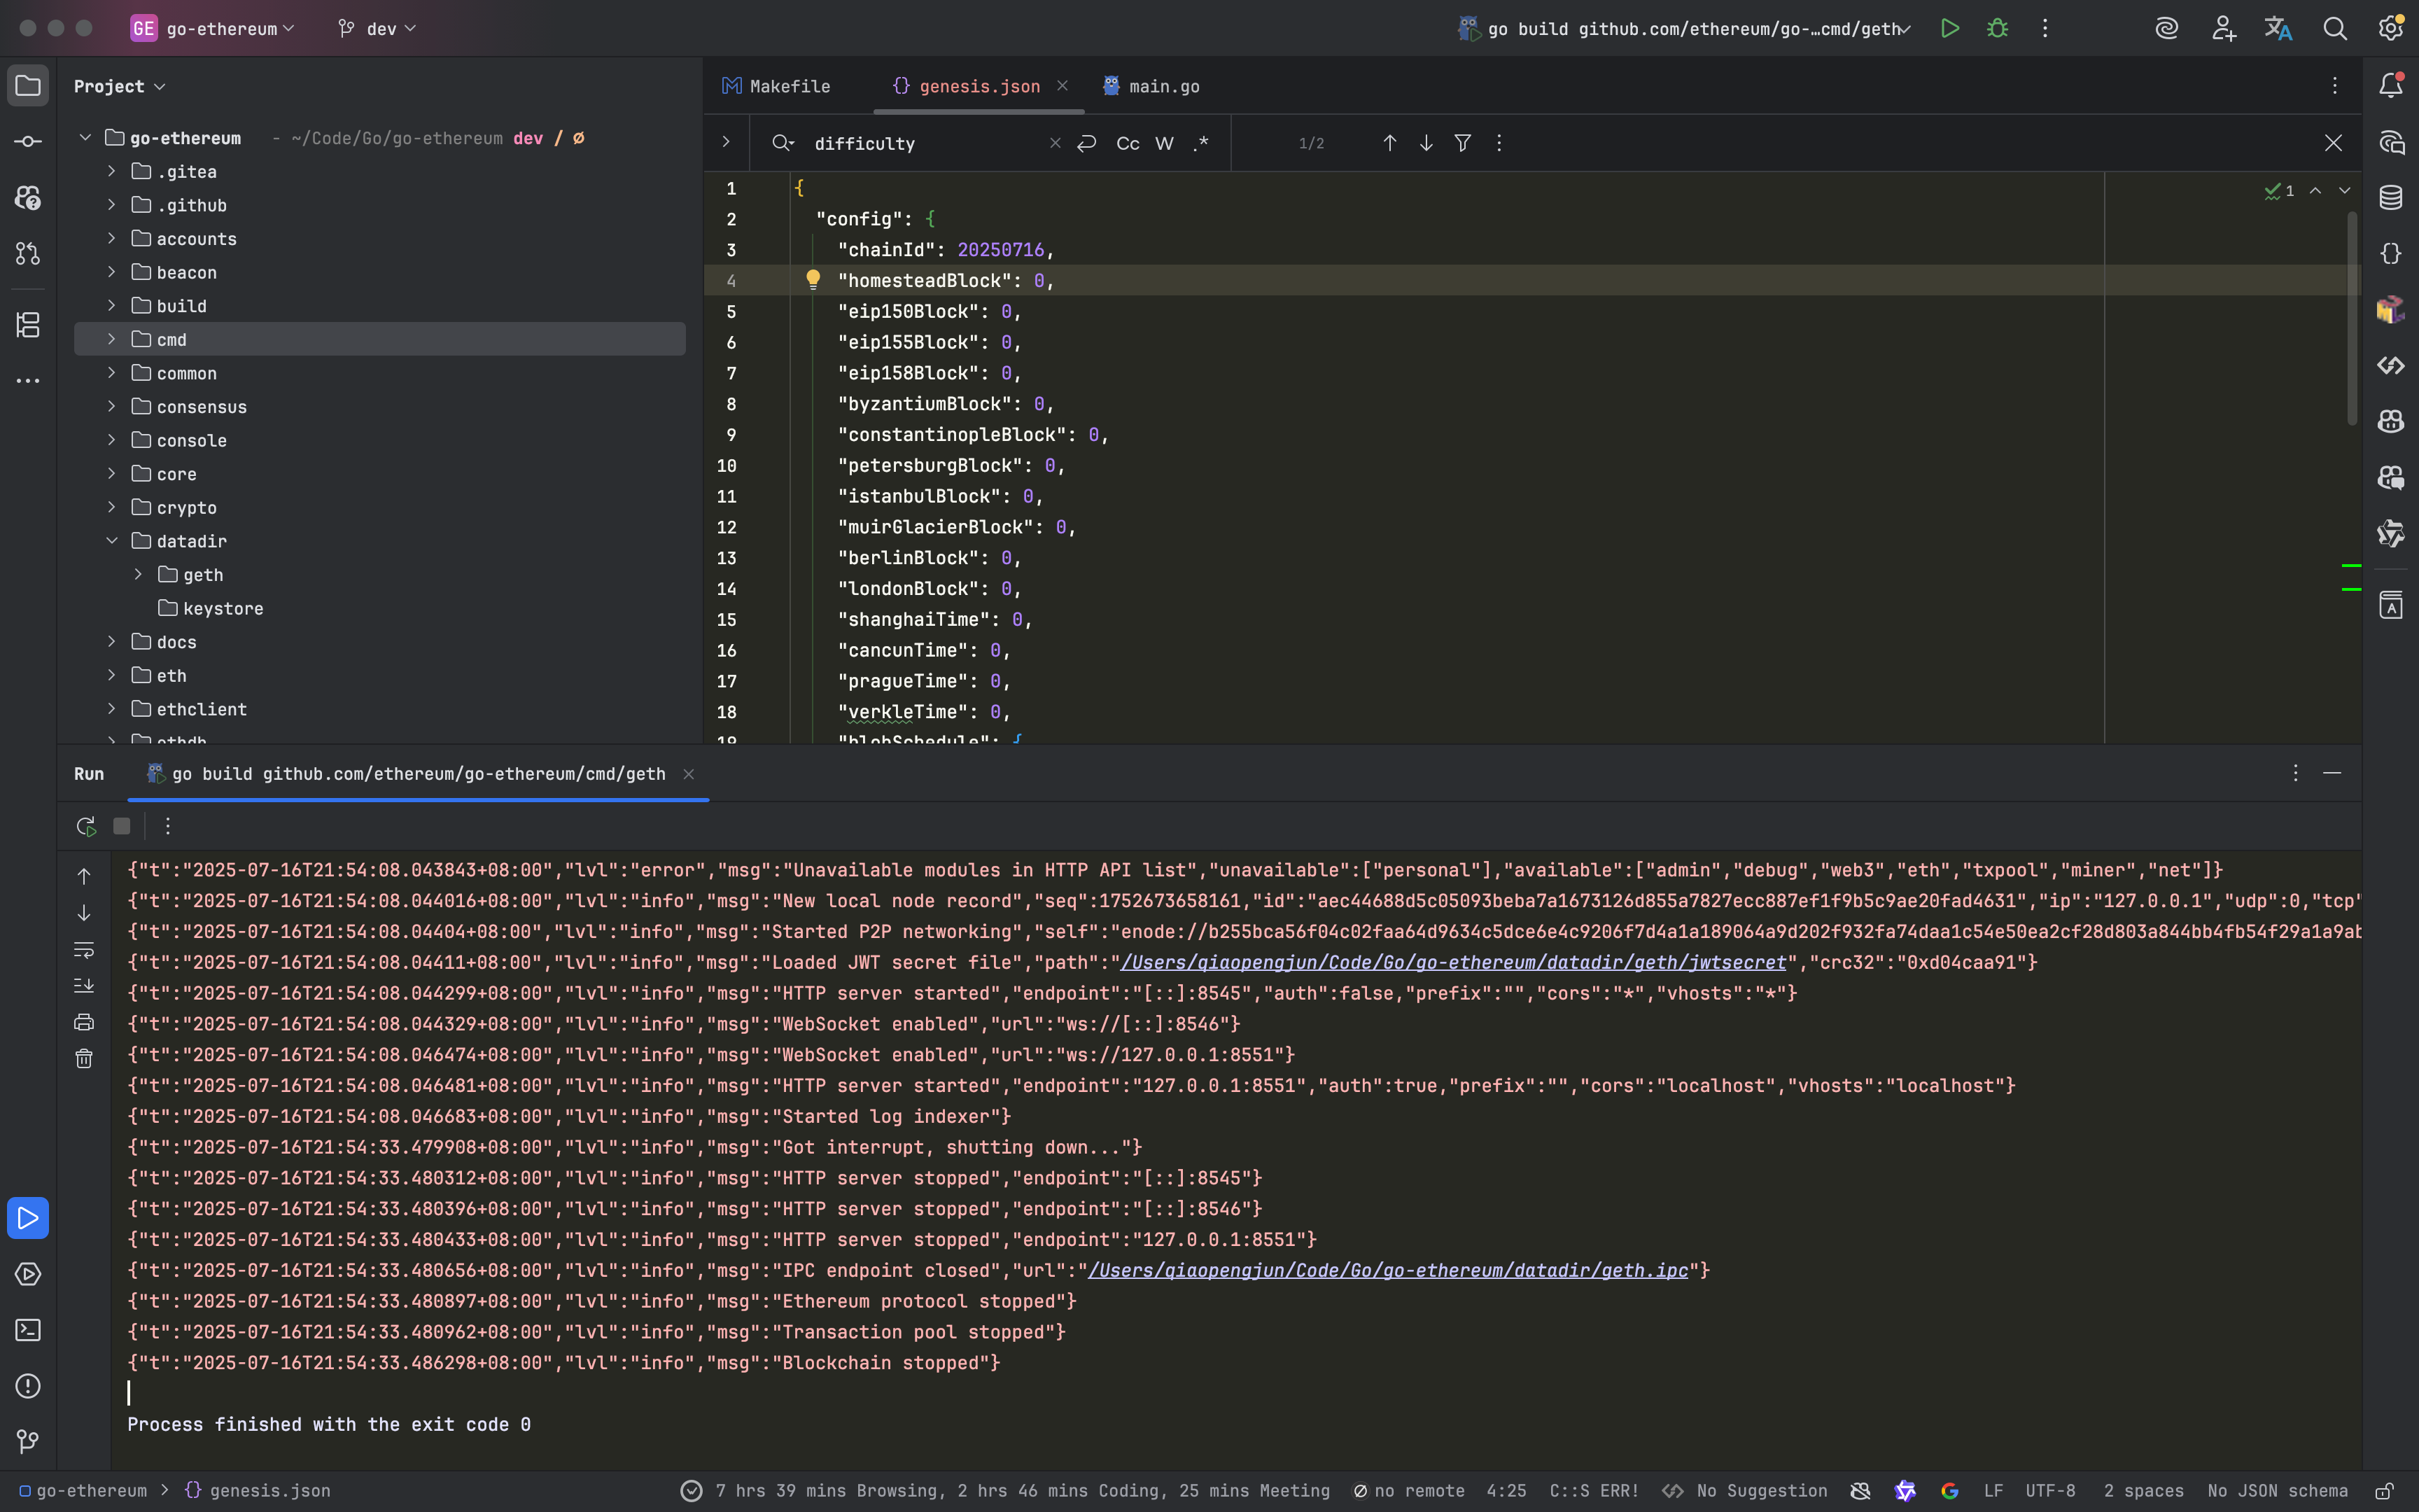The height and width of the screenshot is (1512, 2419).
Task: Close the go build run tab
Action: coord(689,774)
